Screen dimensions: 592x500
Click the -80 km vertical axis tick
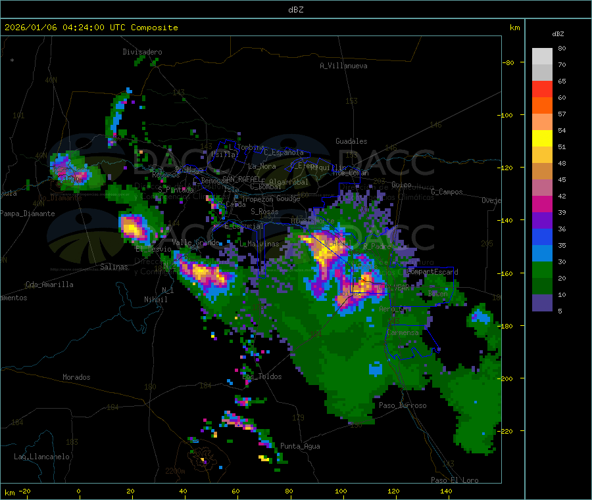(x=508, y=62)
